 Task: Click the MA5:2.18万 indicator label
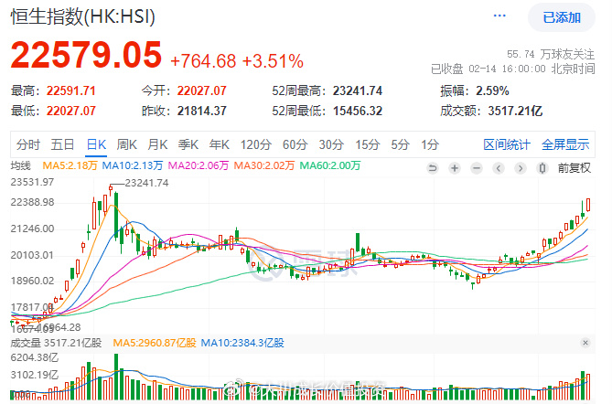pos(70,165)
